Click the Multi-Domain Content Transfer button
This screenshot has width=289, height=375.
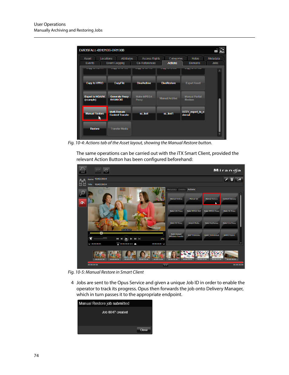pos(119,113)
